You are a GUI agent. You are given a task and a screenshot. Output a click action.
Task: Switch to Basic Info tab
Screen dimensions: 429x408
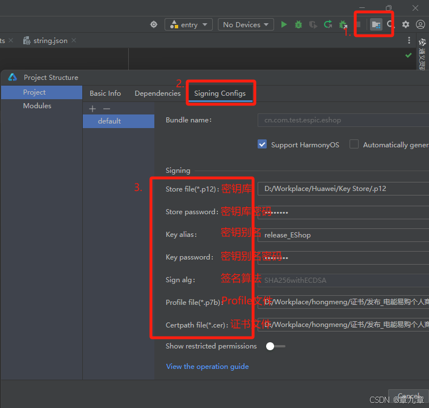tap(106, 93)
